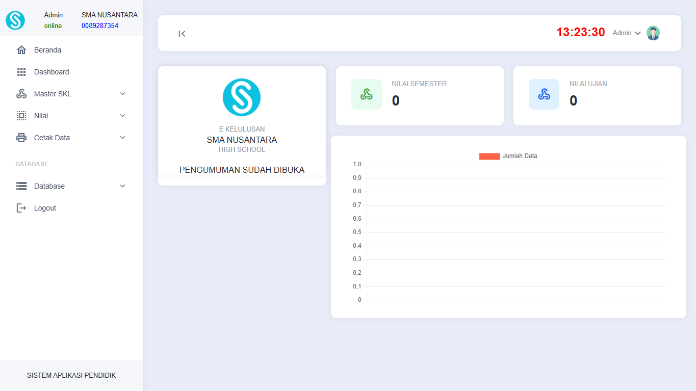Click the Admin avatar picture
This screenshot has width=696, height=391.
(653, 33)
